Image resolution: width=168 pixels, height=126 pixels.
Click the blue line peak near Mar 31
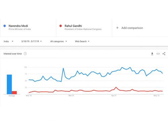(63, 68)
